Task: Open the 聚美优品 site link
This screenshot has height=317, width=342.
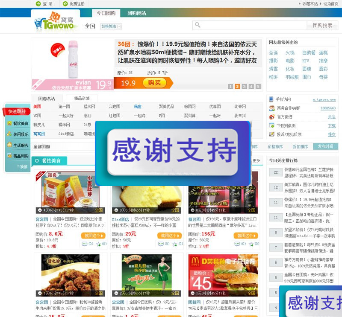Action: [x=167, y=107]
